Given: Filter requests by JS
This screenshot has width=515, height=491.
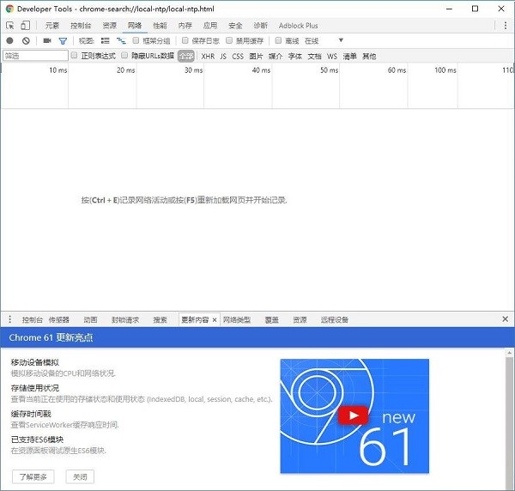Looking at the screenshot, I should (223, 57).
